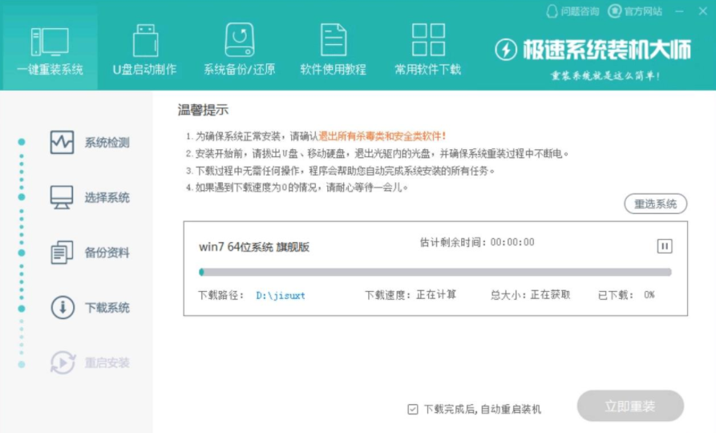Open the 官方网站 link
Image resolution: width=716 pixels, height=433 pixels.
(x=635, y=11)
